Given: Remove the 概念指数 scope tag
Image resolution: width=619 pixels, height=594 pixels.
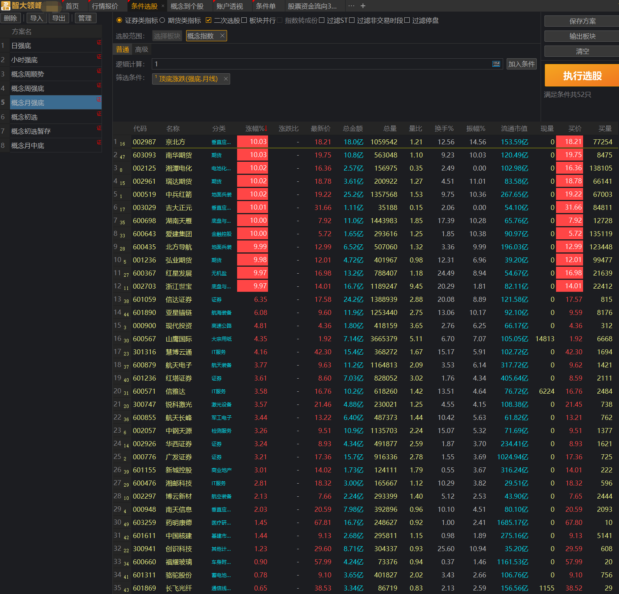Looking at the screenshot, I should 222,36.
